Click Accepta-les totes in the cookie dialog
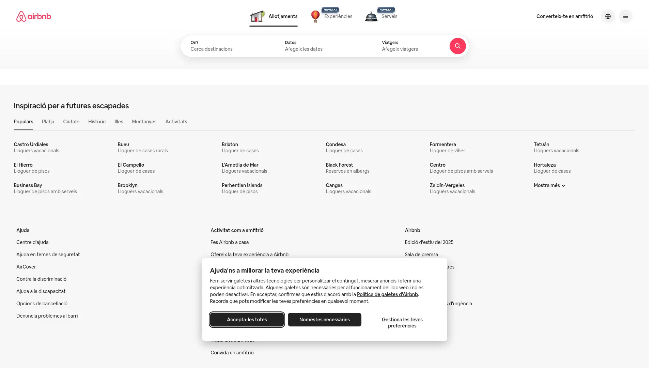 (247, 319)
